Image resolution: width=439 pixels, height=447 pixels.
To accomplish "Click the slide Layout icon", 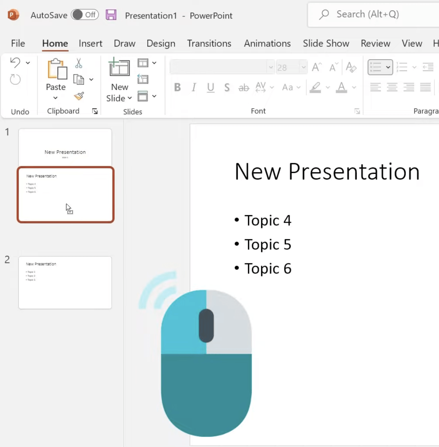I will tap(143, 63).
